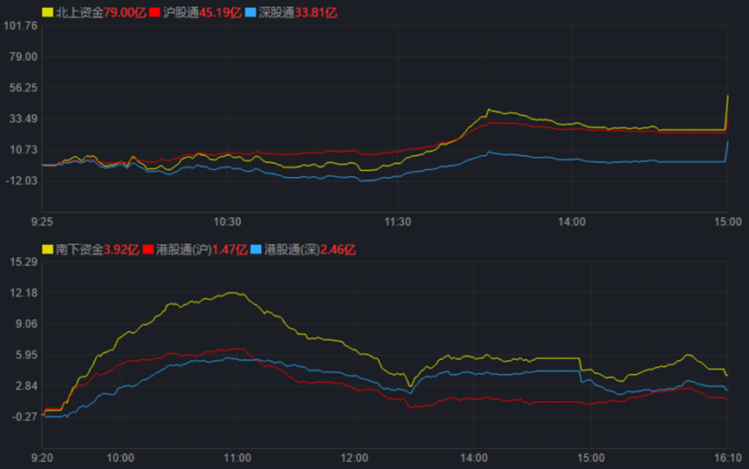
Task: Click the 11:00 time label on bottom chart
Action: [x=237, y=458]
